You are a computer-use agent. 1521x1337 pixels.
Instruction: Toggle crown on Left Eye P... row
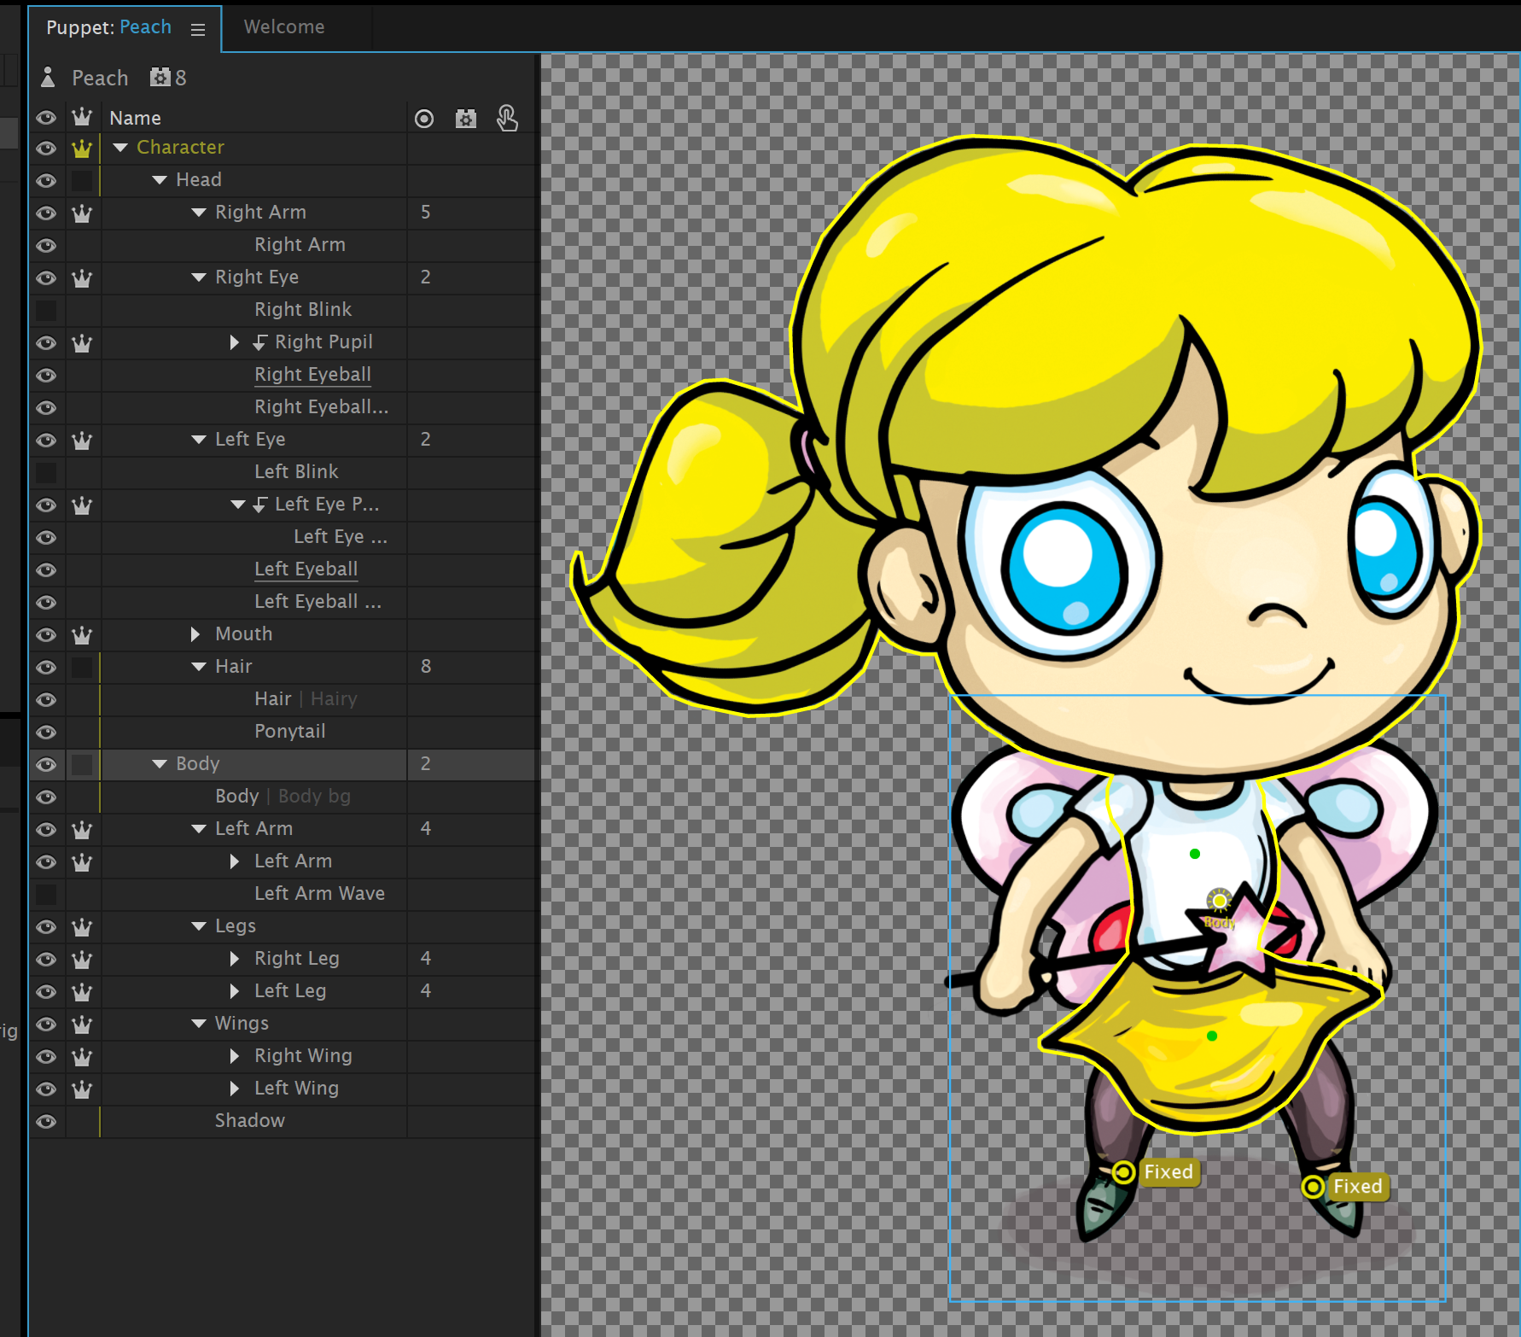(x=82, y=505)
